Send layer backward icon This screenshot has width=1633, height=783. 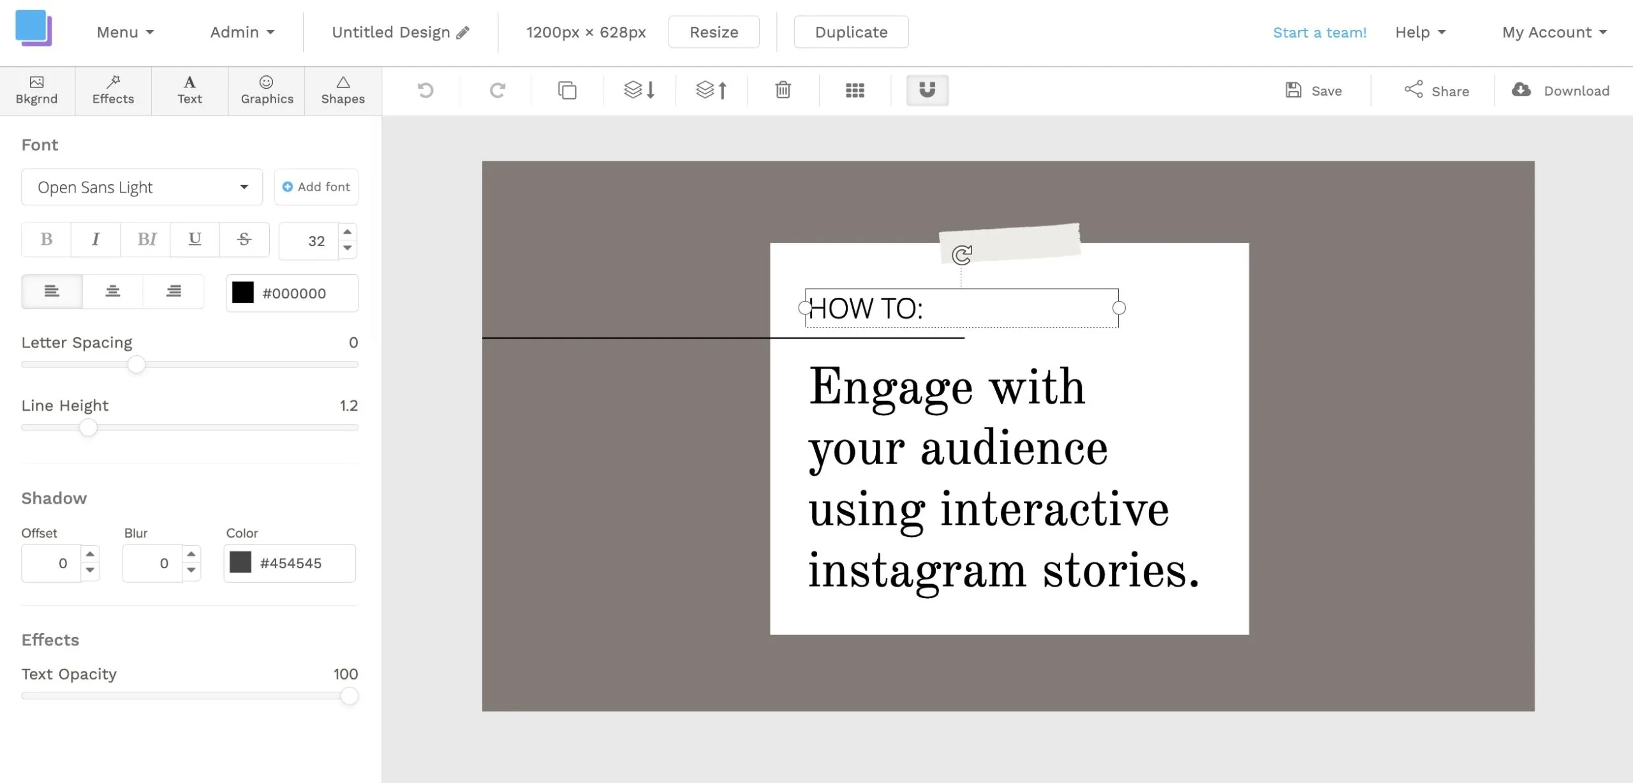pyautogui.click(x=639, y=91)
